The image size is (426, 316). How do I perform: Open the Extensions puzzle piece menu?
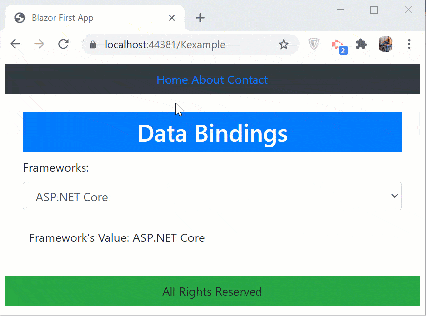361,44
